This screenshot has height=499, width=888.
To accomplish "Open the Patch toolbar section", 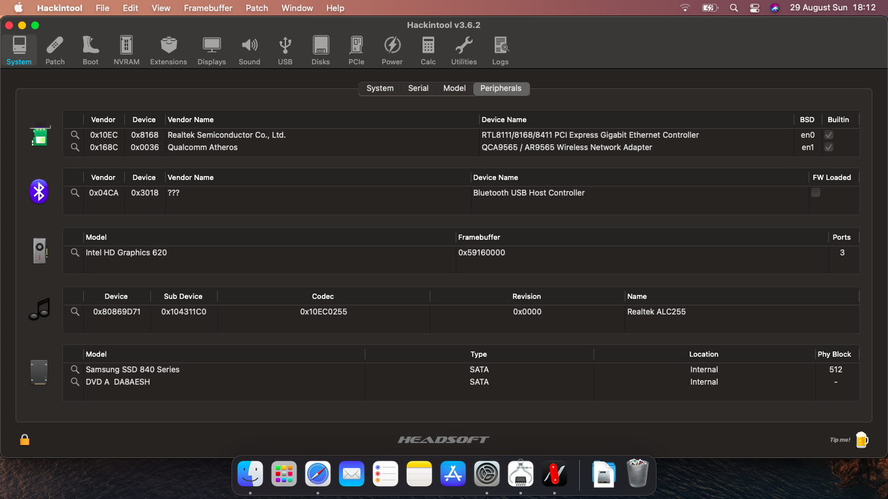I will 55,50.
